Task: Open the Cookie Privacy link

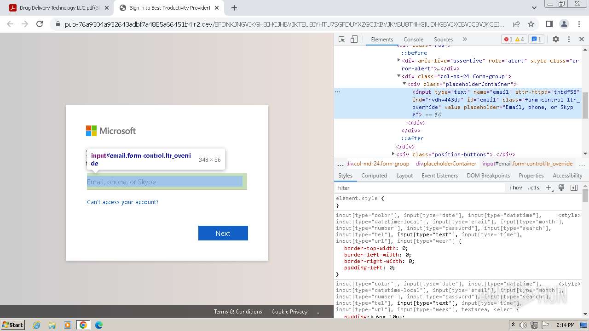Action: click(289, 312)
